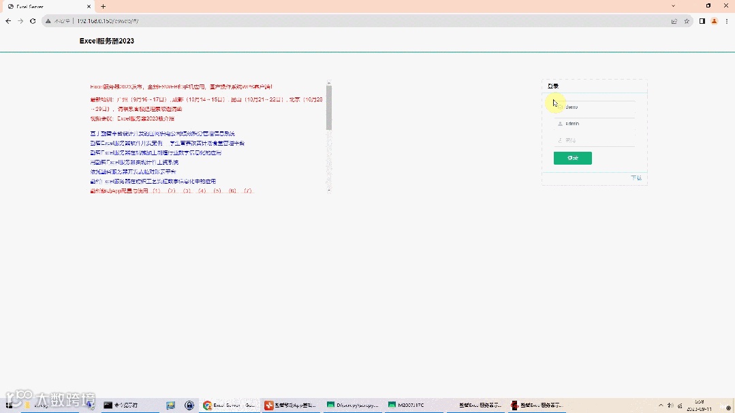Open the browser side panel icon
The image size is (735, 413).
pyautogui.click(x=702, y=21)
